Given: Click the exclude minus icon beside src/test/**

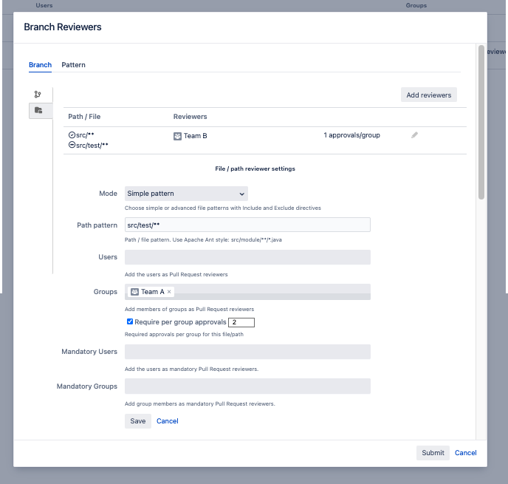Looking at the screenshot, I should coord(72,146).
